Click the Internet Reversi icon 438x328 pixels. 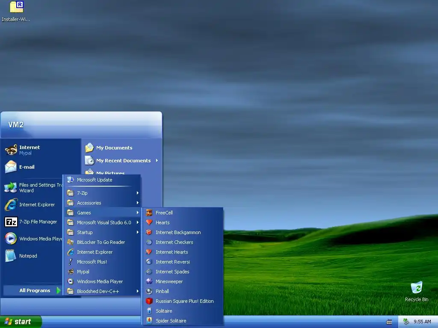[149, 262]
